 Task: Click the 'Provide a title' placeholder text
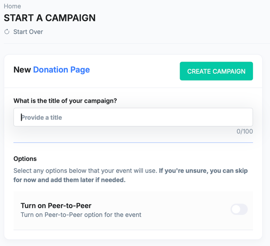[x=41, y=117]
